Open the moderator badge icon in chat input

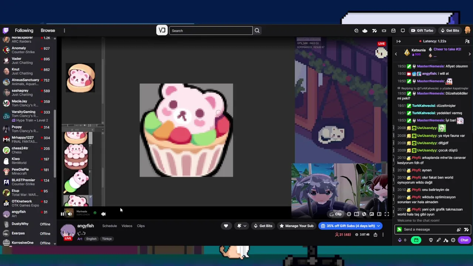[399, 229]
